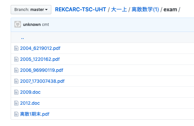Image resolution: width=194 pixels, height=126 pixels.
Task: Open file 2005_1220162.pdf
Action: [x=40, y=59]
